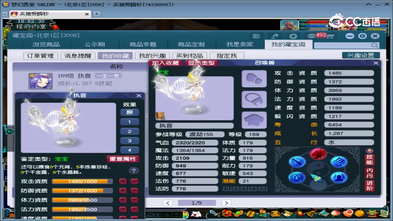Open the 助 helper icon in the treasure pavilion header
Image resolution: width=393 pixels, height=221 pixels.
coord(256,36)
